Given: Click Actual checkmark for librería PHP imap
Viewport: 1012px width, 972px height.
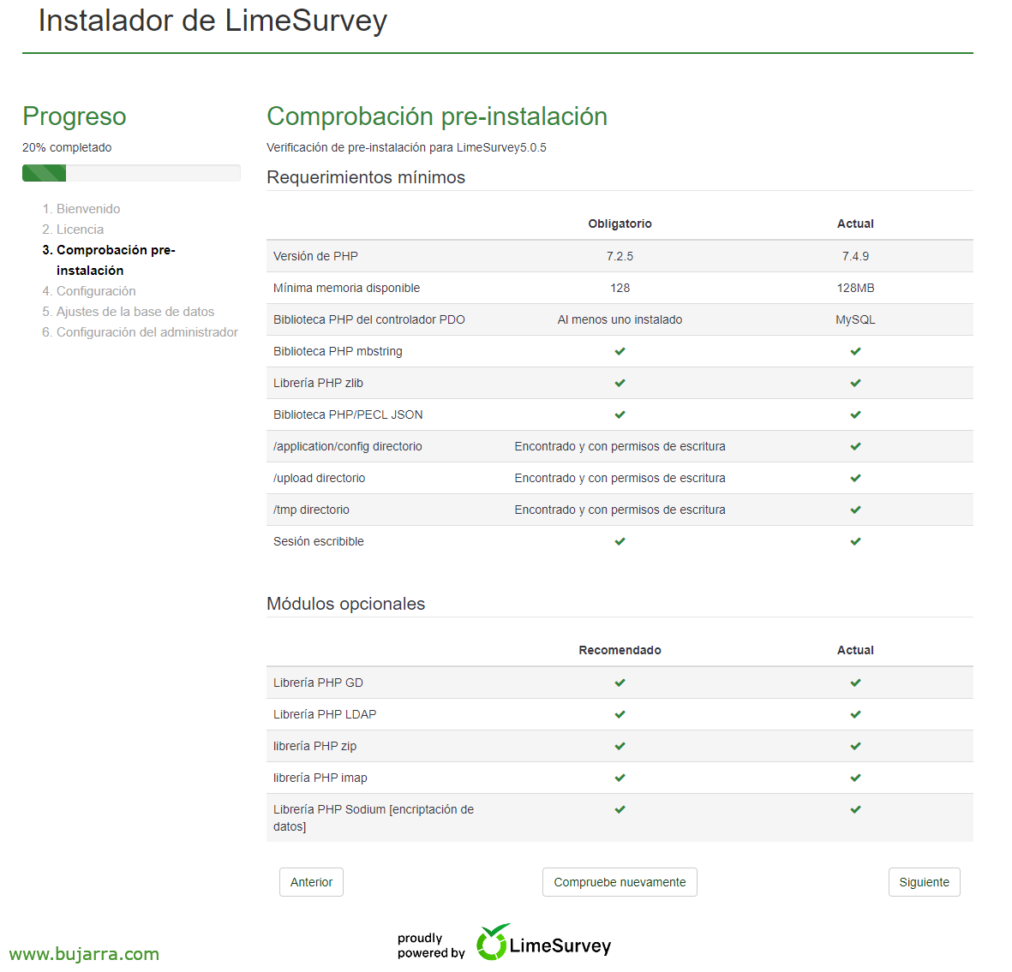Looking at the screenshot, I should (x=855, y=778).
